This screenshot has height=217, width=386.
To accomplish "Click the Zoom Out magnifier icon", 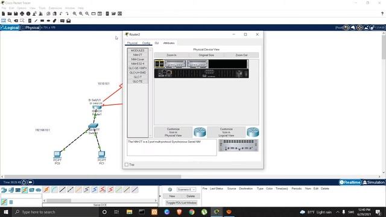I will 87,14.
